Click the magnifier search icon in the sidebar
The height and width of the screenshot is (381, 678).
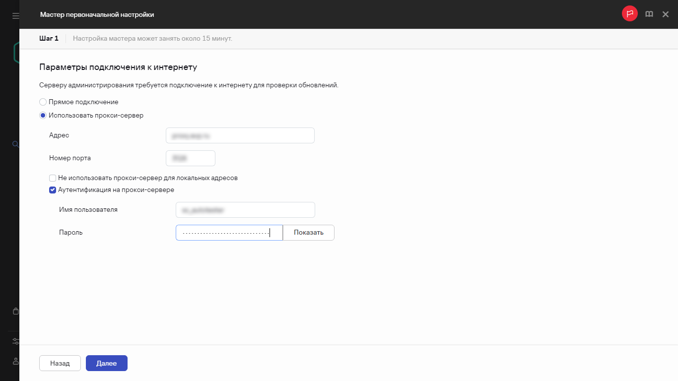point(15,144)
